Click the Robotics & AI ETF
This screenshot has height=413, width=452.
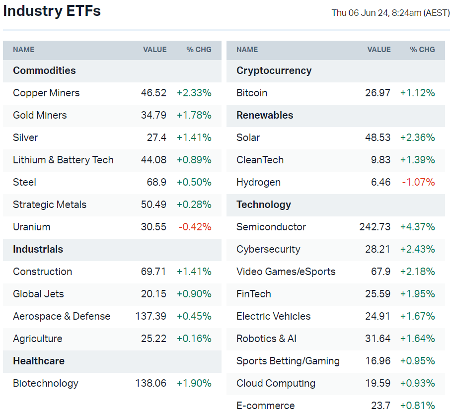[x=266, y=339]
